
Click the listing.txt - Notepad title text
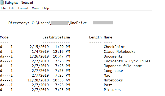click(19, 3)
